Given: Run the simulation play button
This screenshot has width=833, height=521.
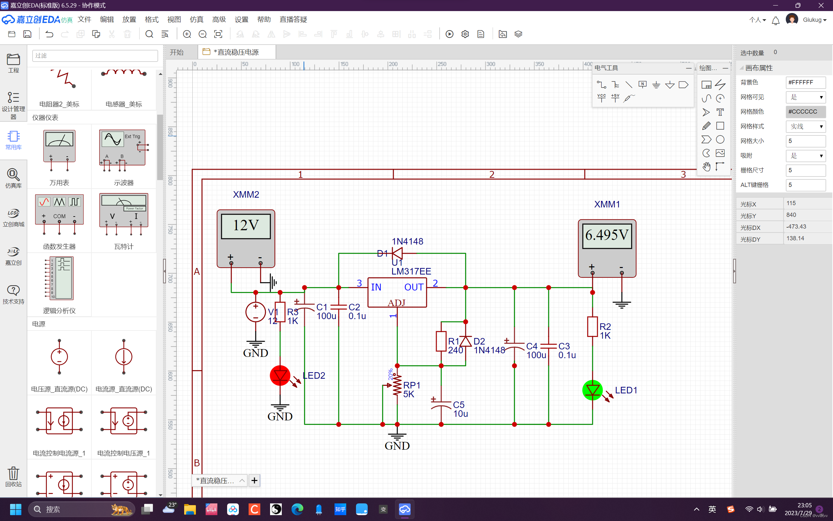Looking at the screenshot, I should (449, 34).
